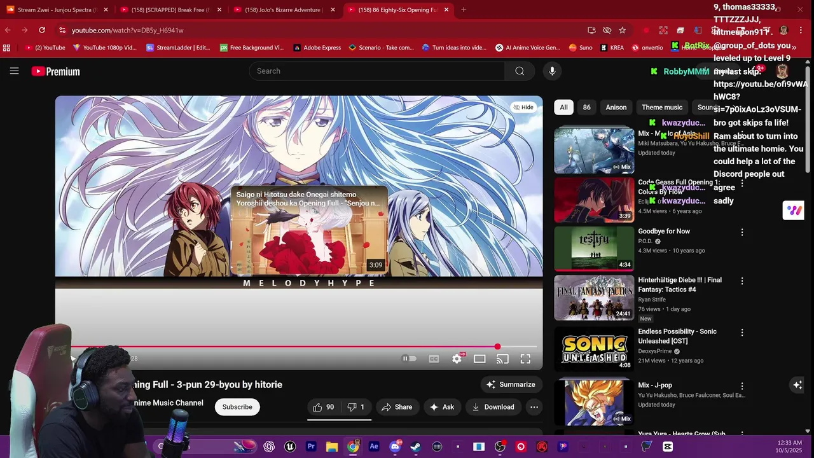Click the third-party cookies eye icon
814x458 pixels.
click(x=607, y=30)
